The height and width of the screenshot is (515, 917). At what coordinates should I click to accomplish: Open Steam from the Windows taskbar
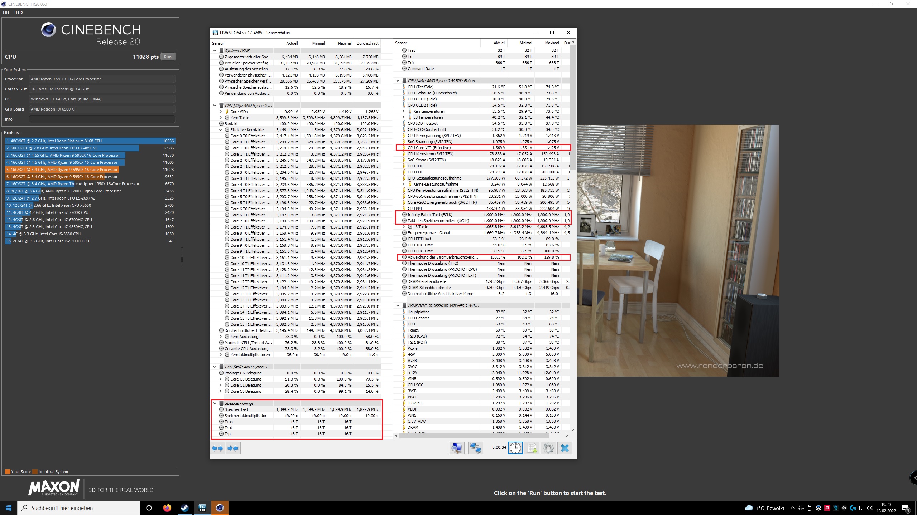184,508
